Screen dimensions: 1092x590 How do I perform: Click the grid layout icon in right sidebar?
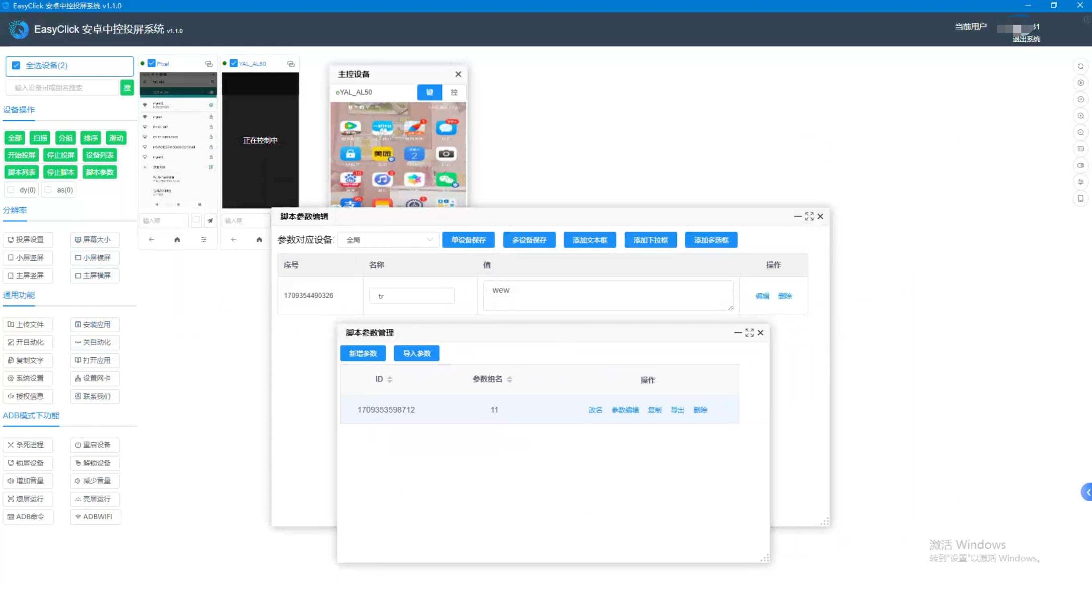click(1080, 149)
